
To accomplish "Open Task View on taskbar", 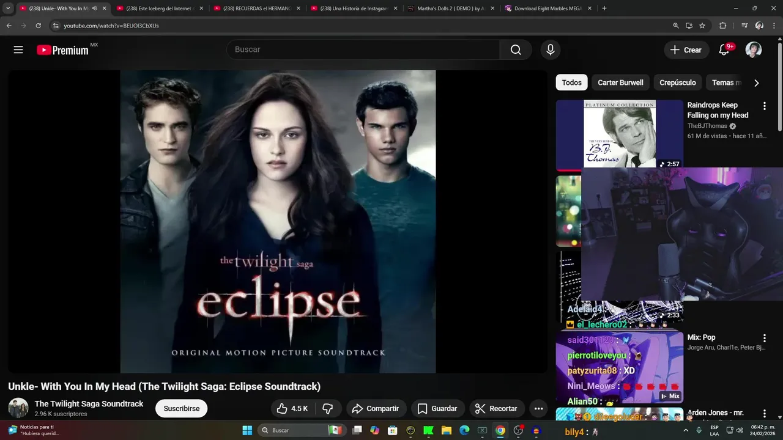I will click(357, 430).
